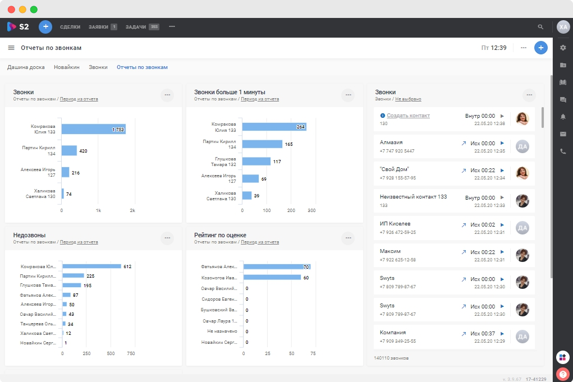Play the Неизвестный контакт 133 call recording

point(502,197)
